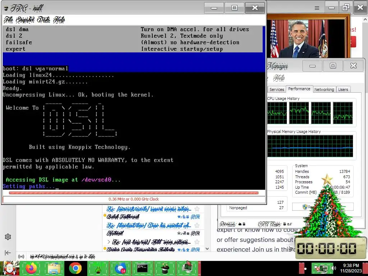Click the second CPU usage history graph
This screenshot has width=368, height=276.
[x=299, y=113]
